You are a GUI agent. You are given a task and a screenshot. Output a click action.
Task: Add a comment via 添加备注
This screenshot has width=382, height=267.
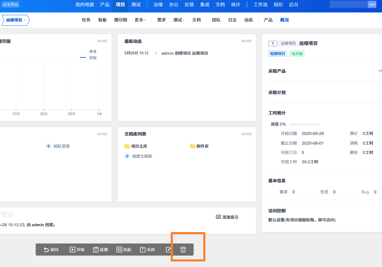coord(227,217)
